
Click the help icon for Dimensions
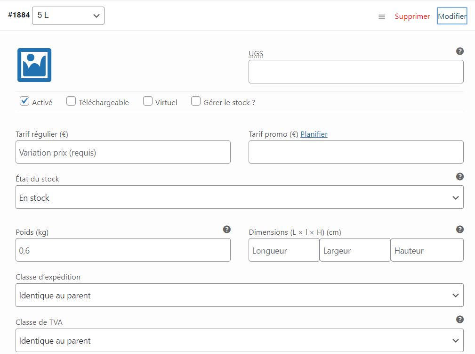460,229
